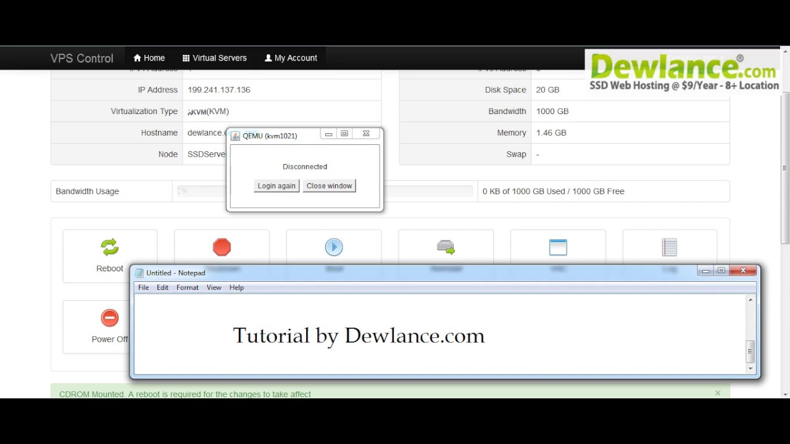Click inside the Notepad text area
The height and width of the screenshot is (444, 790).
pos(440,334)
